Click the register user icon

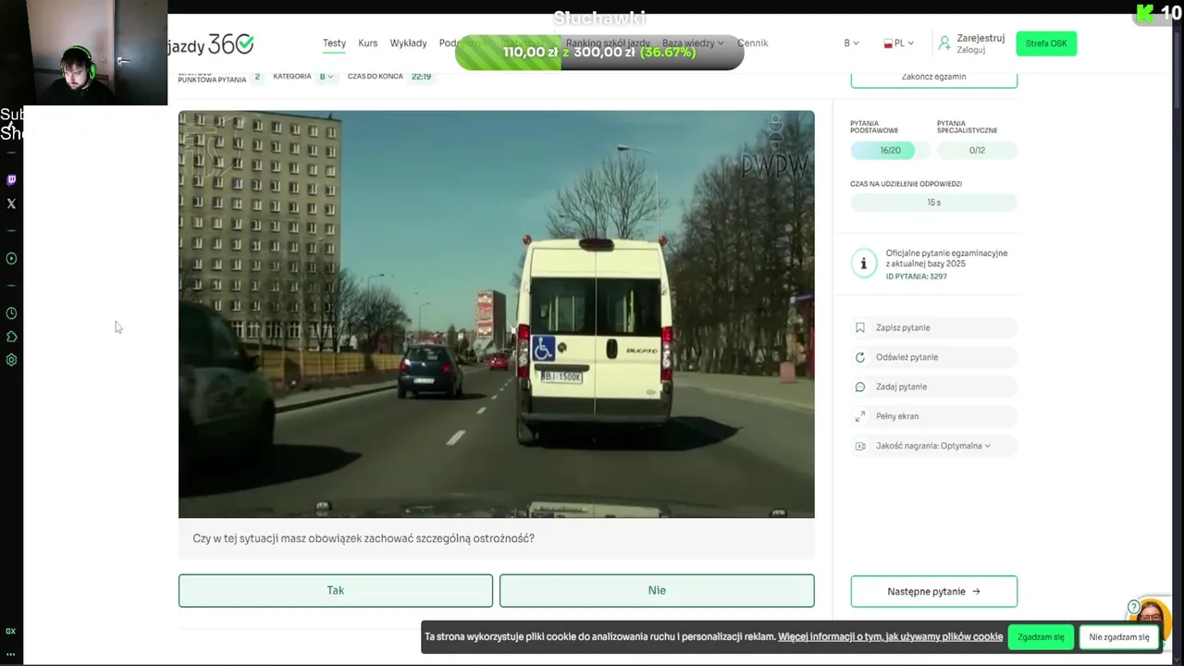pos(944,43)
